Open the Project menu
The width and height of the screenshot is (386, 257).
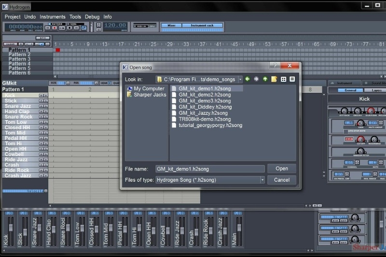tap(13, 17)
